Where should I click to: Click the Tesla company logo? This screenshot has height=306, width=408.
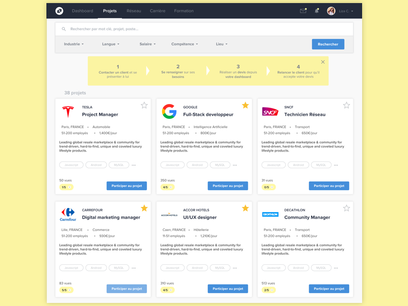pos(68,111)
